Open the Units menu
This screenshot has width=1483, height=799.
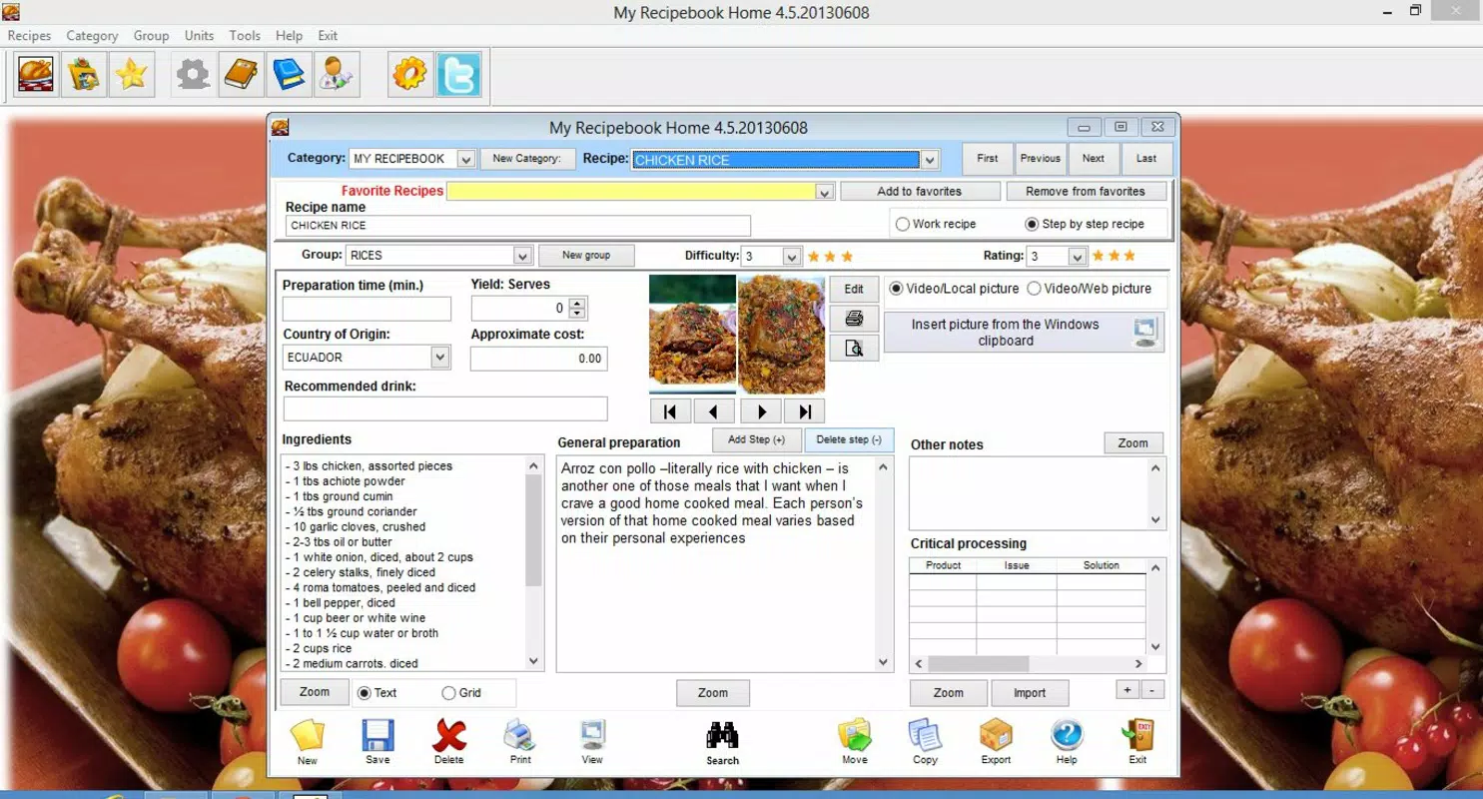point(199,35)
